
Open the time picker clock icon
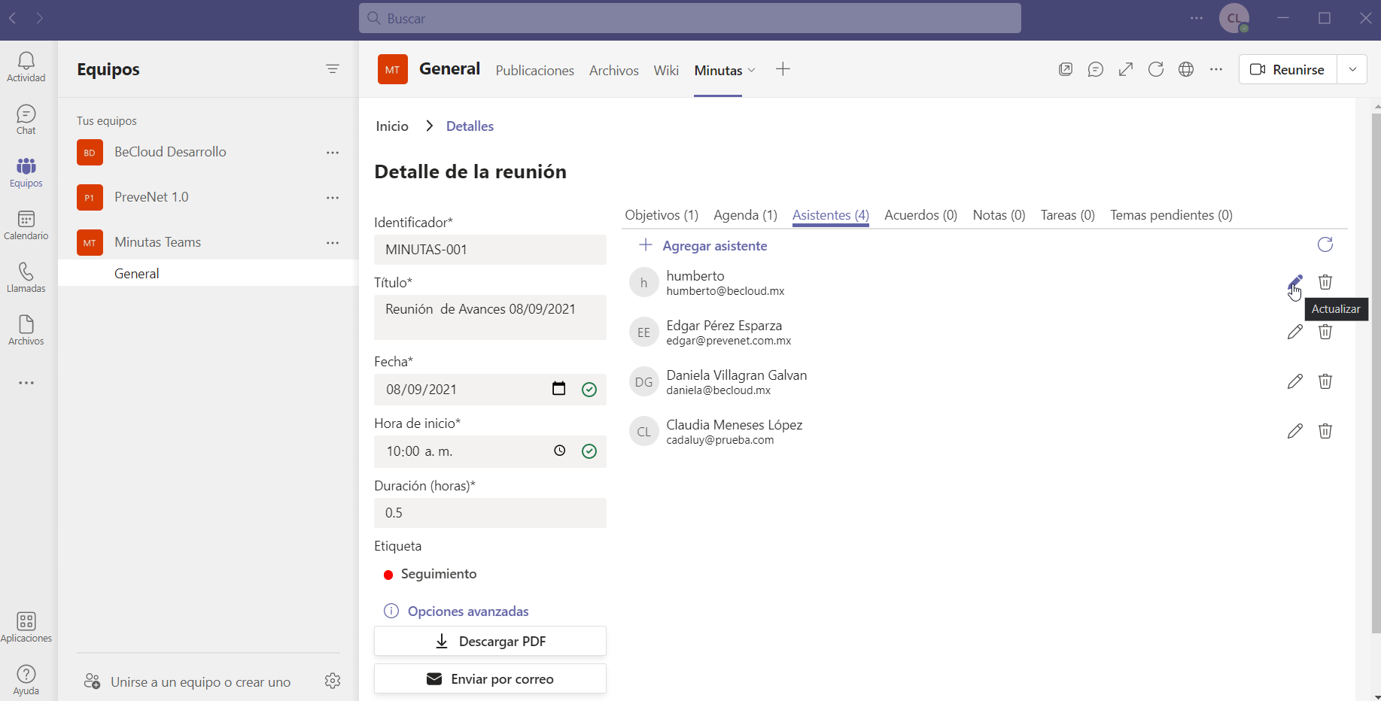(560, 451)
